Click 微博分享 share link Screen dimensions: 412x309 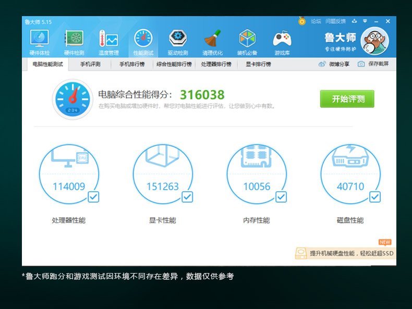pos(339,64)
